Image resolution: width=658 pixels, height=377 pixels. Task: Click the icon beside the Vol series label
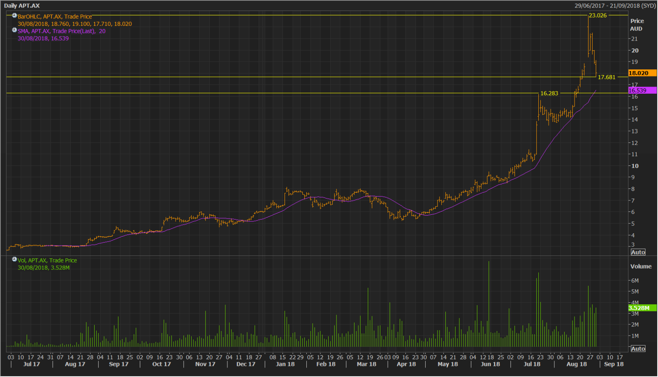click(x=14, y=260)
